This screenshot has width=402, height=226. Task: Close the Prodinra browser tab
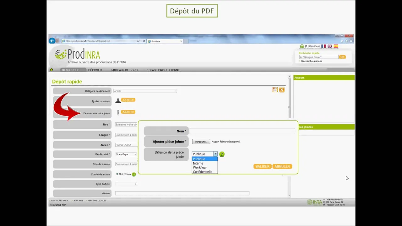[x=181, y=41]
